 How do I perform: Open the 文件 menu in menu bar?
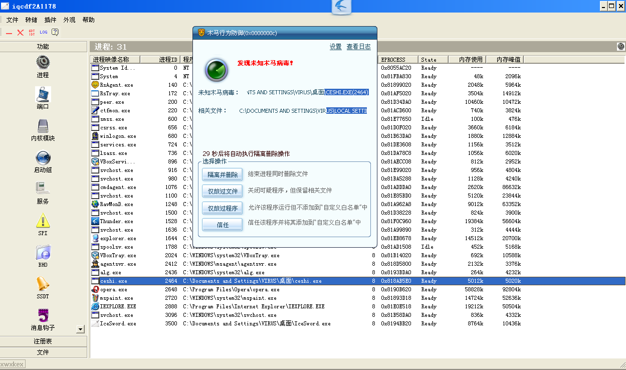[13, 20]
